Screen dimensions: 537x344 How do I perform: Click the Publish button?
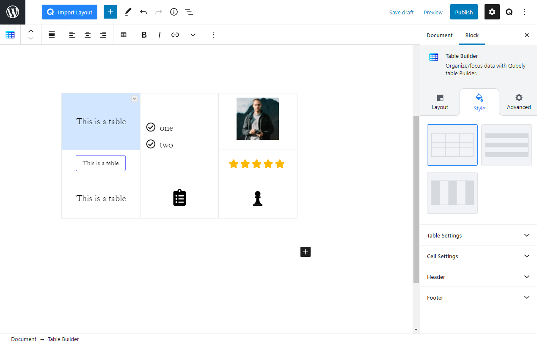tap(464, 12)
